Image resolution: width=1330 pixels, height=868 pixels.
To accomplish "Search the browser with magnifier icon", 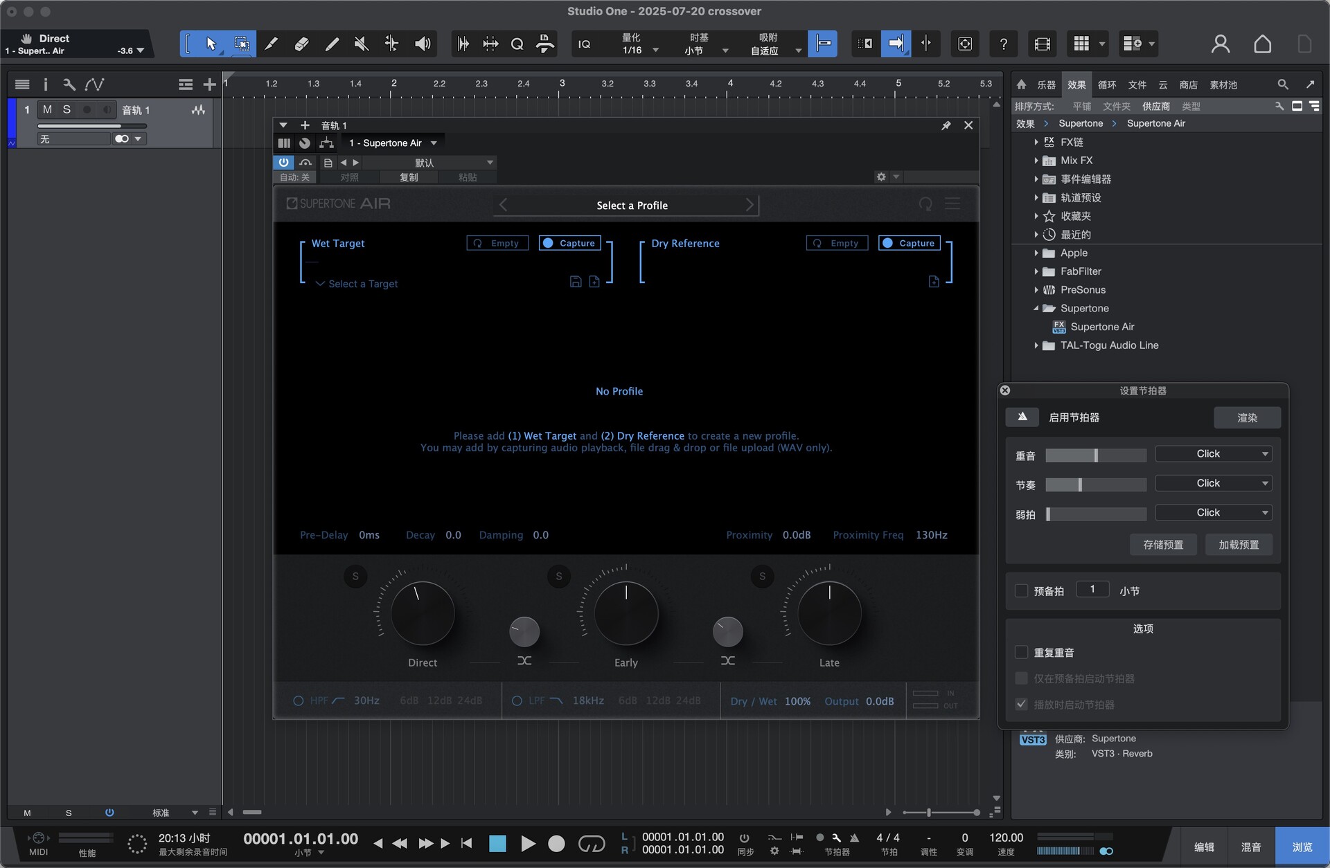I will click(1283, 84).
